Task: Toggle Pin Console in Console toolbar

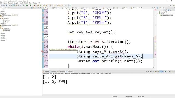Action: pyautogui.click(x=165, y=71)
